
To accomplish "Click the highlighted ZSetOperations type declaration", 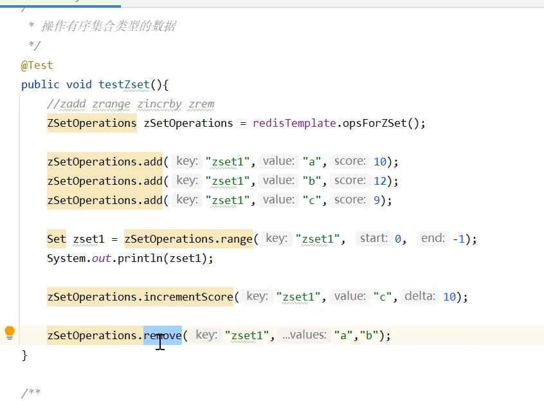I will point(91,123).
